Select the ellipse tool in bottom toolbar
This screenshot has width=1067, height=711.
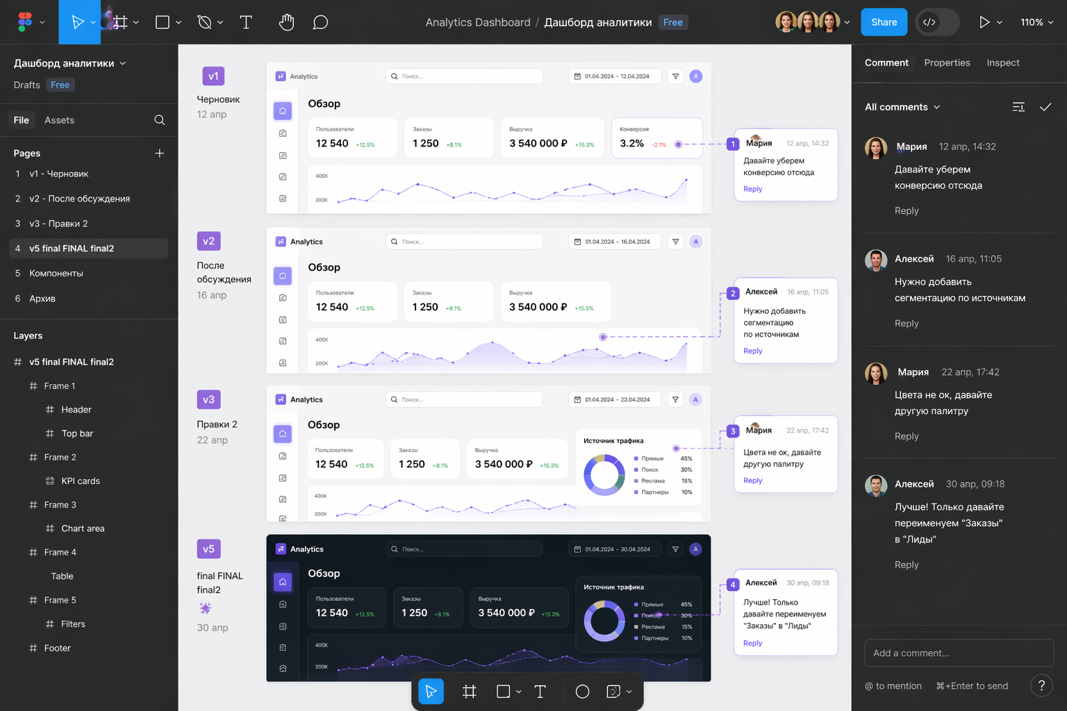582,692
